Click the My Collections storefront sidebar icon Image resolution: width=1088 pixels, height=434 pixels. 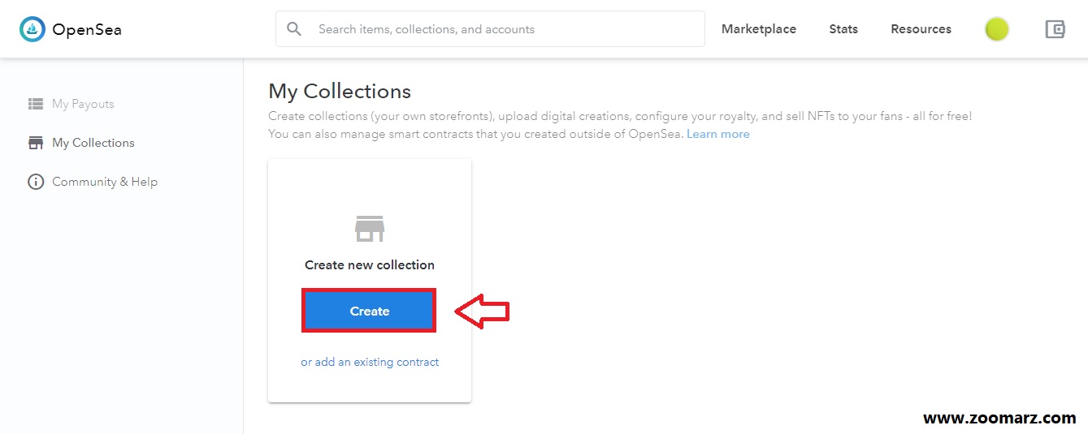click(x=36, y=143)
